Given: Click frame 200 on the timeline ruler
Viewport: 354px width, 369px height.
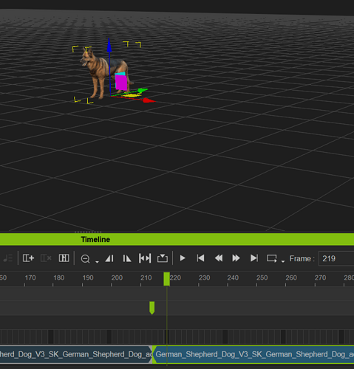Looking at the screenshot, I should pos(117,278).
